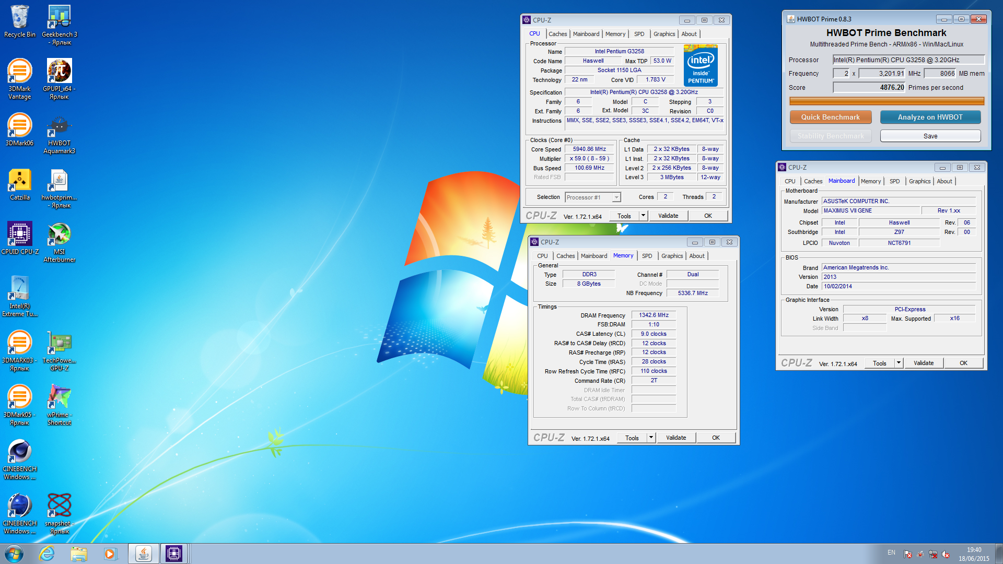Open Windows Media Player taskbar icon
This screenshot has height=564, width=1003.
[110, 554]
